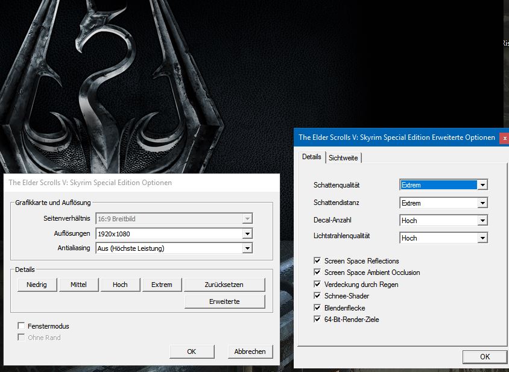Click the Optionen window title bar
Viewport: 509px width, 372px height.
point(142,183)
